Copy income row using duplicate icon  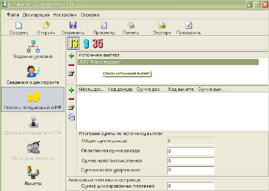[71, 117]
